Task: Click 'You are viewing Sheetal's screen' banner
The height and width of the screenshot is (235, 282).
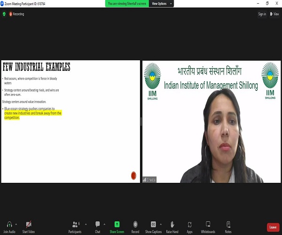Action: (x=127, y=4)
